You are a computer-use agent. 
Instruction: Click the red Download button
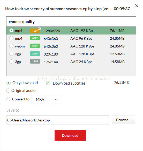click(70, 135)
